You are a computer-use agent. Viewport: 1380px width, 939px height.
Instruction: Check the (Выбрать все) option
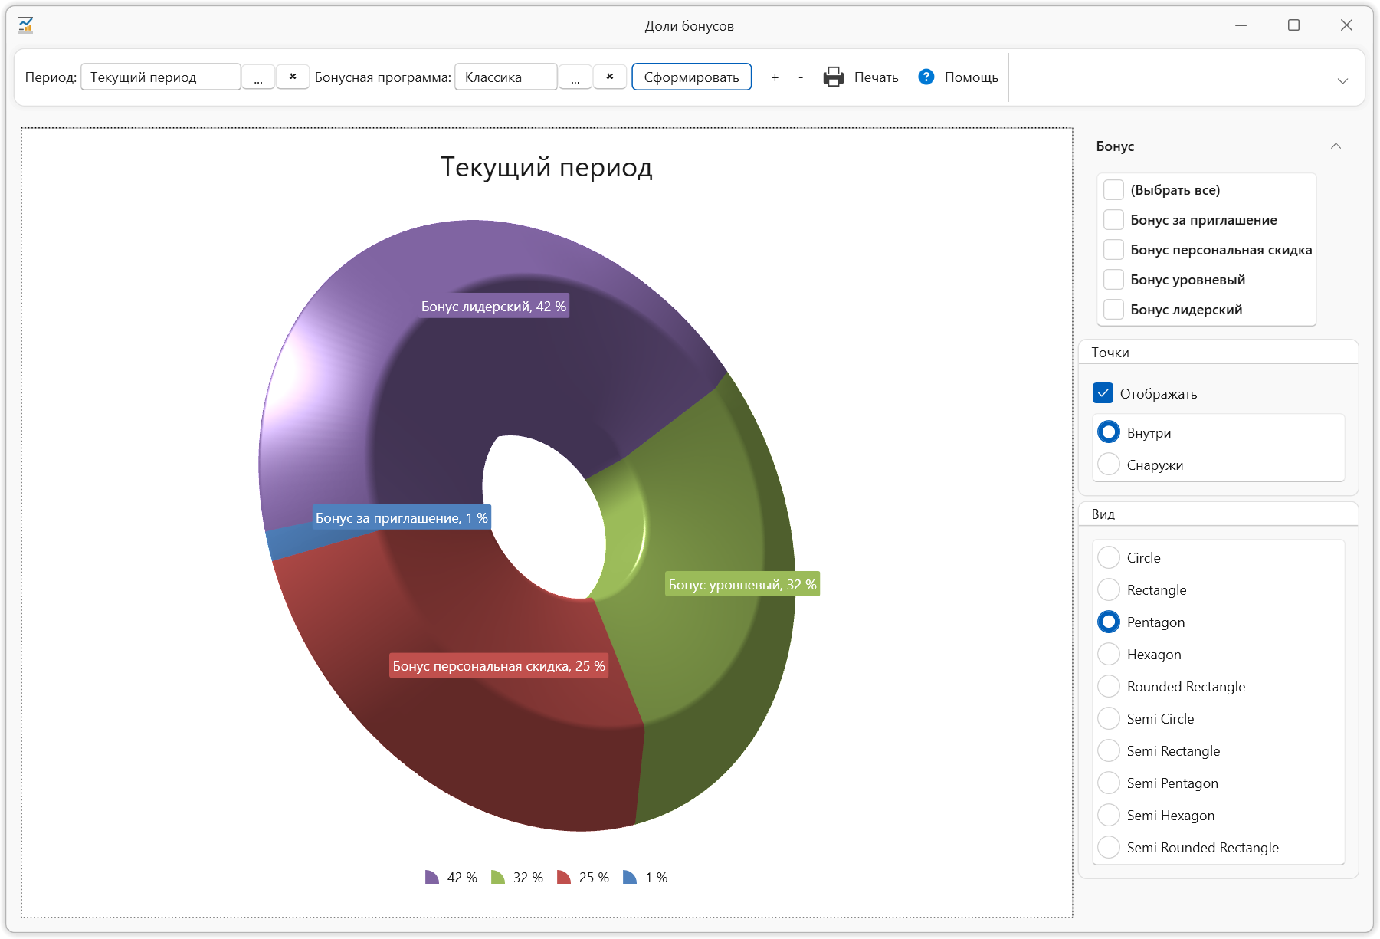pyautogui.click(x=1113, y=190)
